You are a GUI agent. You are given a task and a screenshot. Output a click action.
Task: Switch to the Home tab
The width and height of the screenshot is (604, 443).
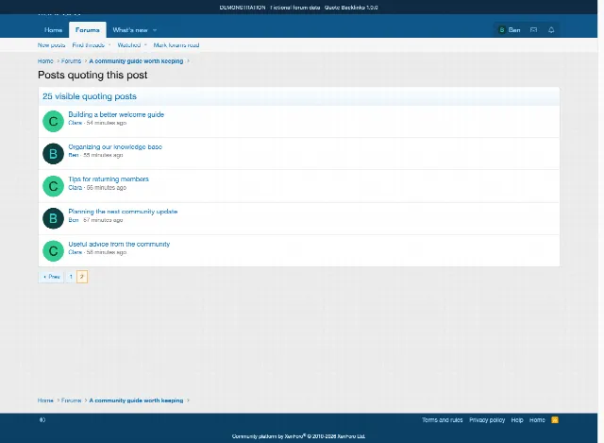(x=53, y=30)
